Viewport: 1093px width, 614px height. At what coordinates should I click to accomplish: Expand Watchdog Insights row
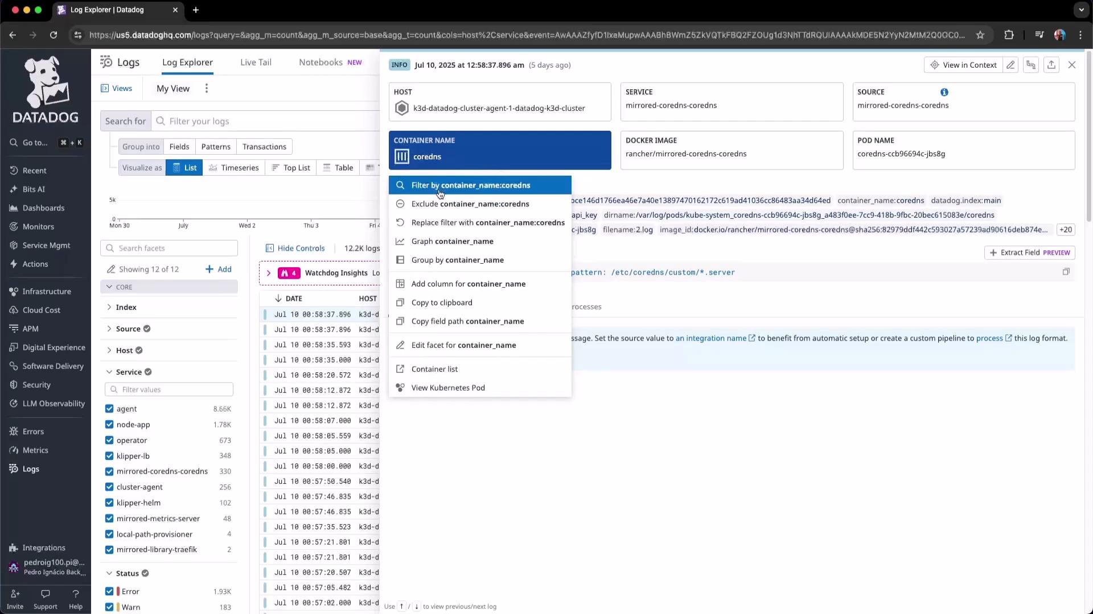269,273
